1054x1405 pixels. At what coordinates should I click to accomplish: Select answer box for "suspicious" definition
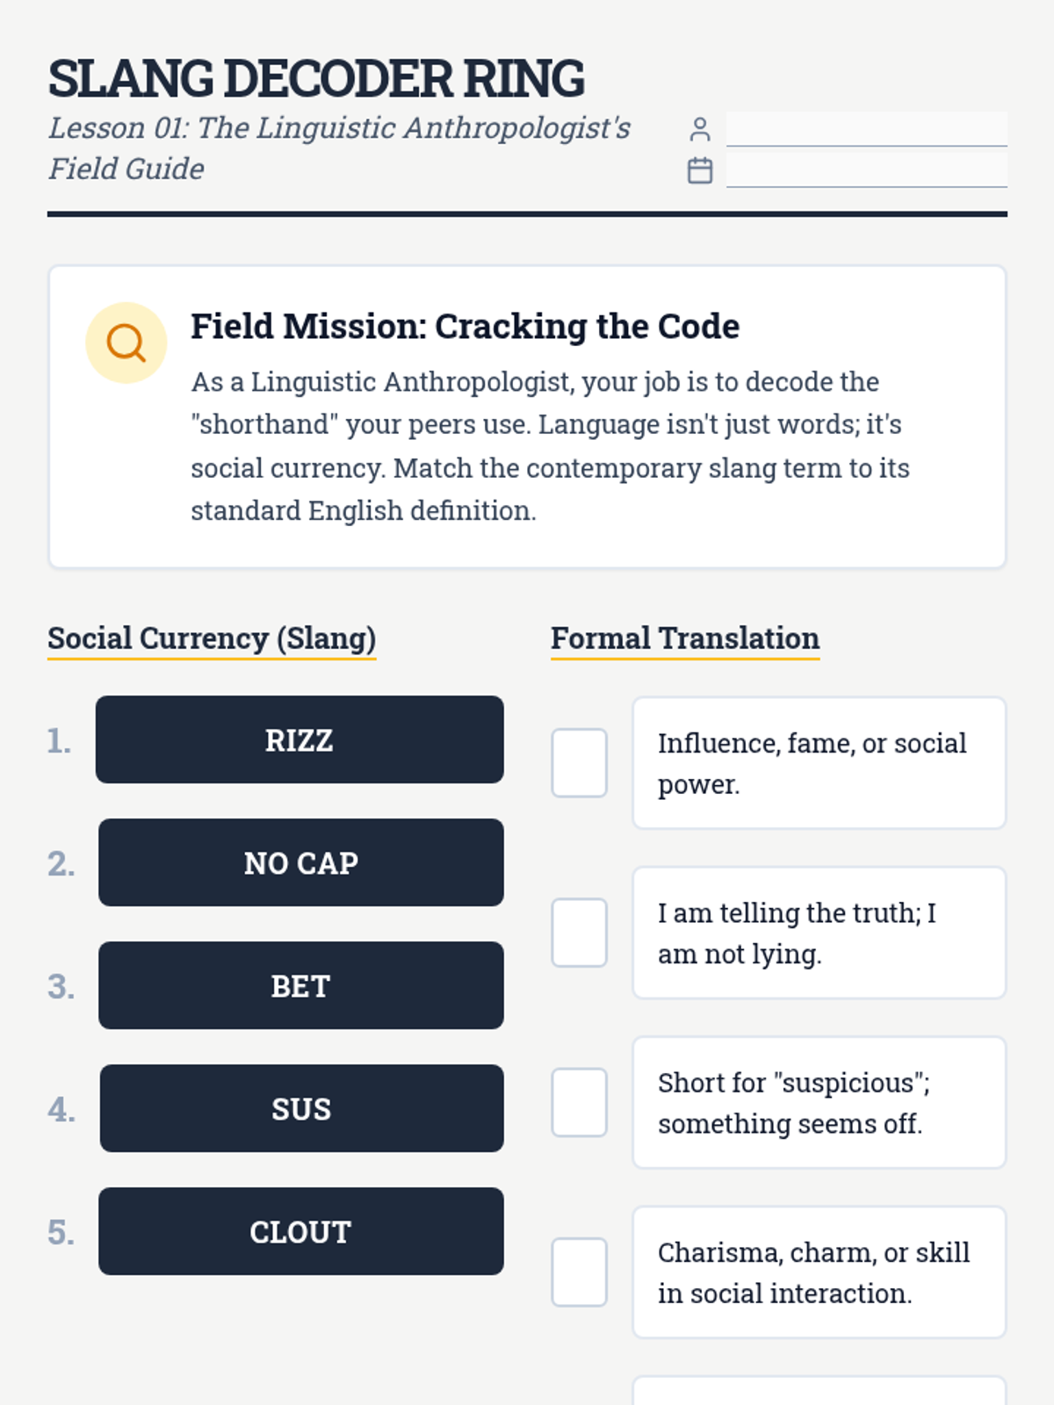click(579, 1102)
